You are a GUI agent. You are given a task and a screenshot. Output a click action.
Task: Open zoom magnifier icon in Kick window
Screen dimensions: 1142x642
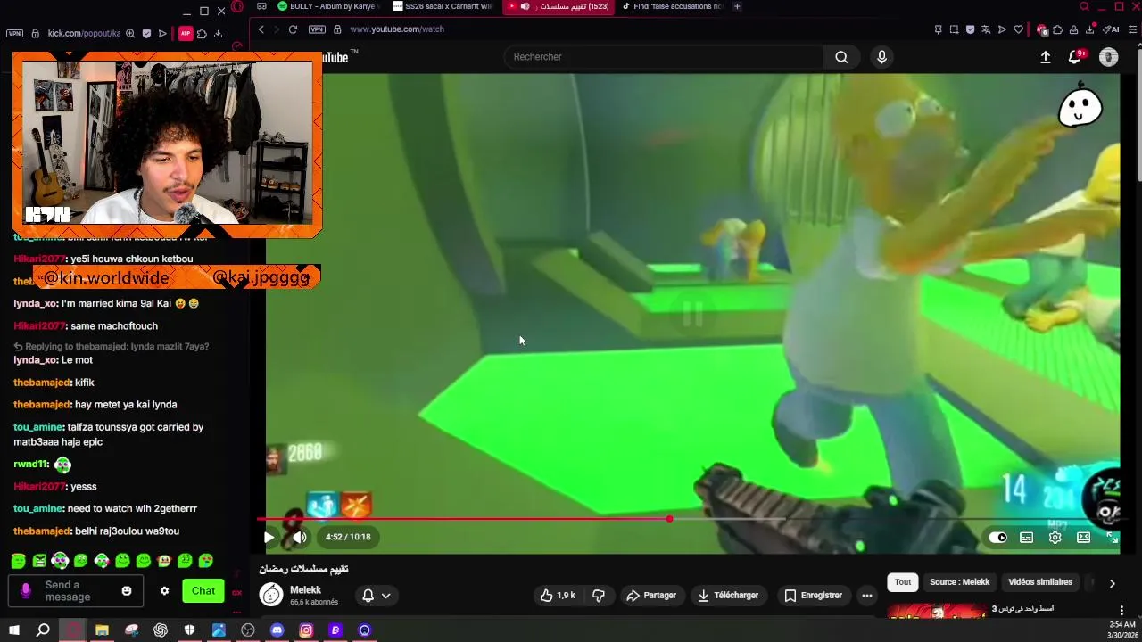click(130, 34)
